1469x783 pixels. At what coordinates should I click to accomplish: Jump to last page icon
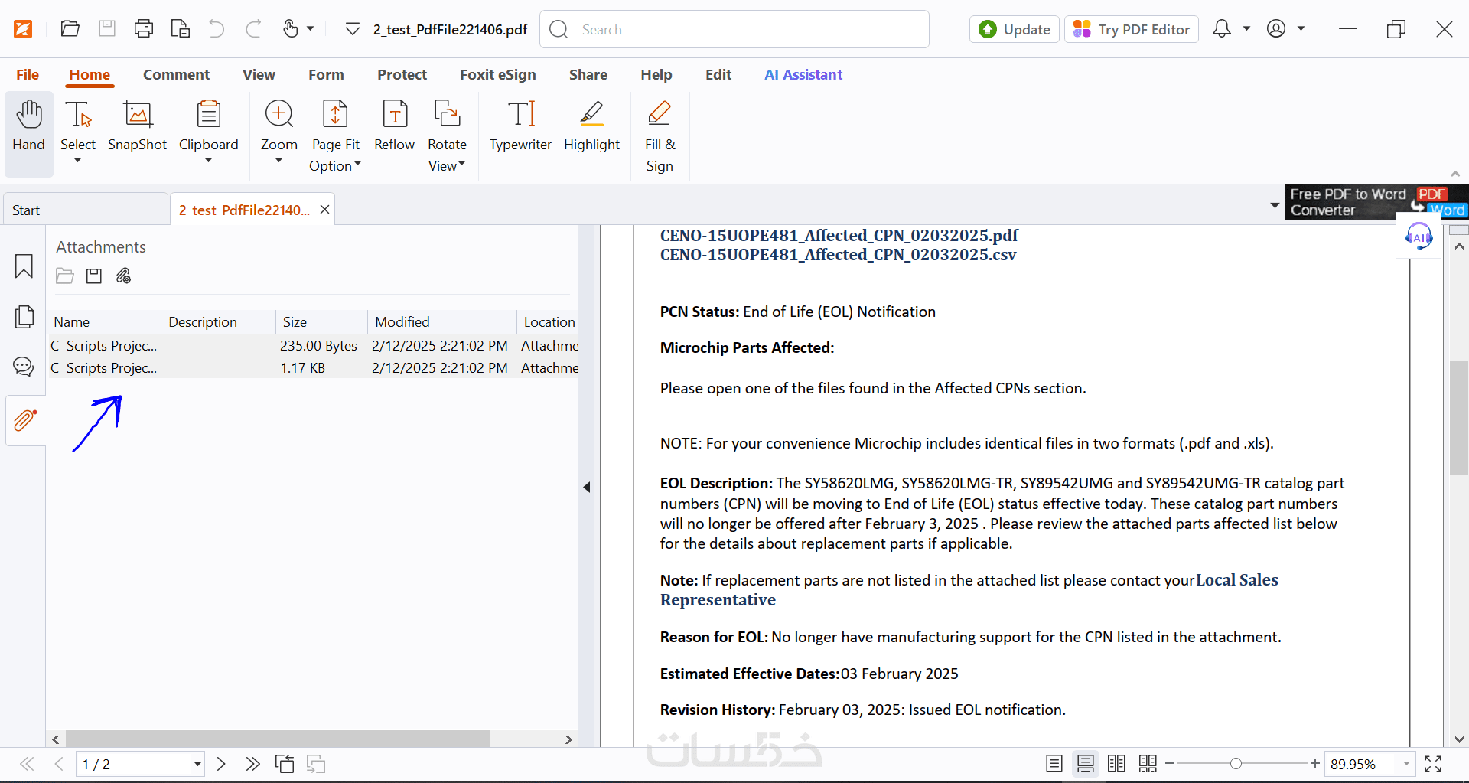(x=252, y=764)
